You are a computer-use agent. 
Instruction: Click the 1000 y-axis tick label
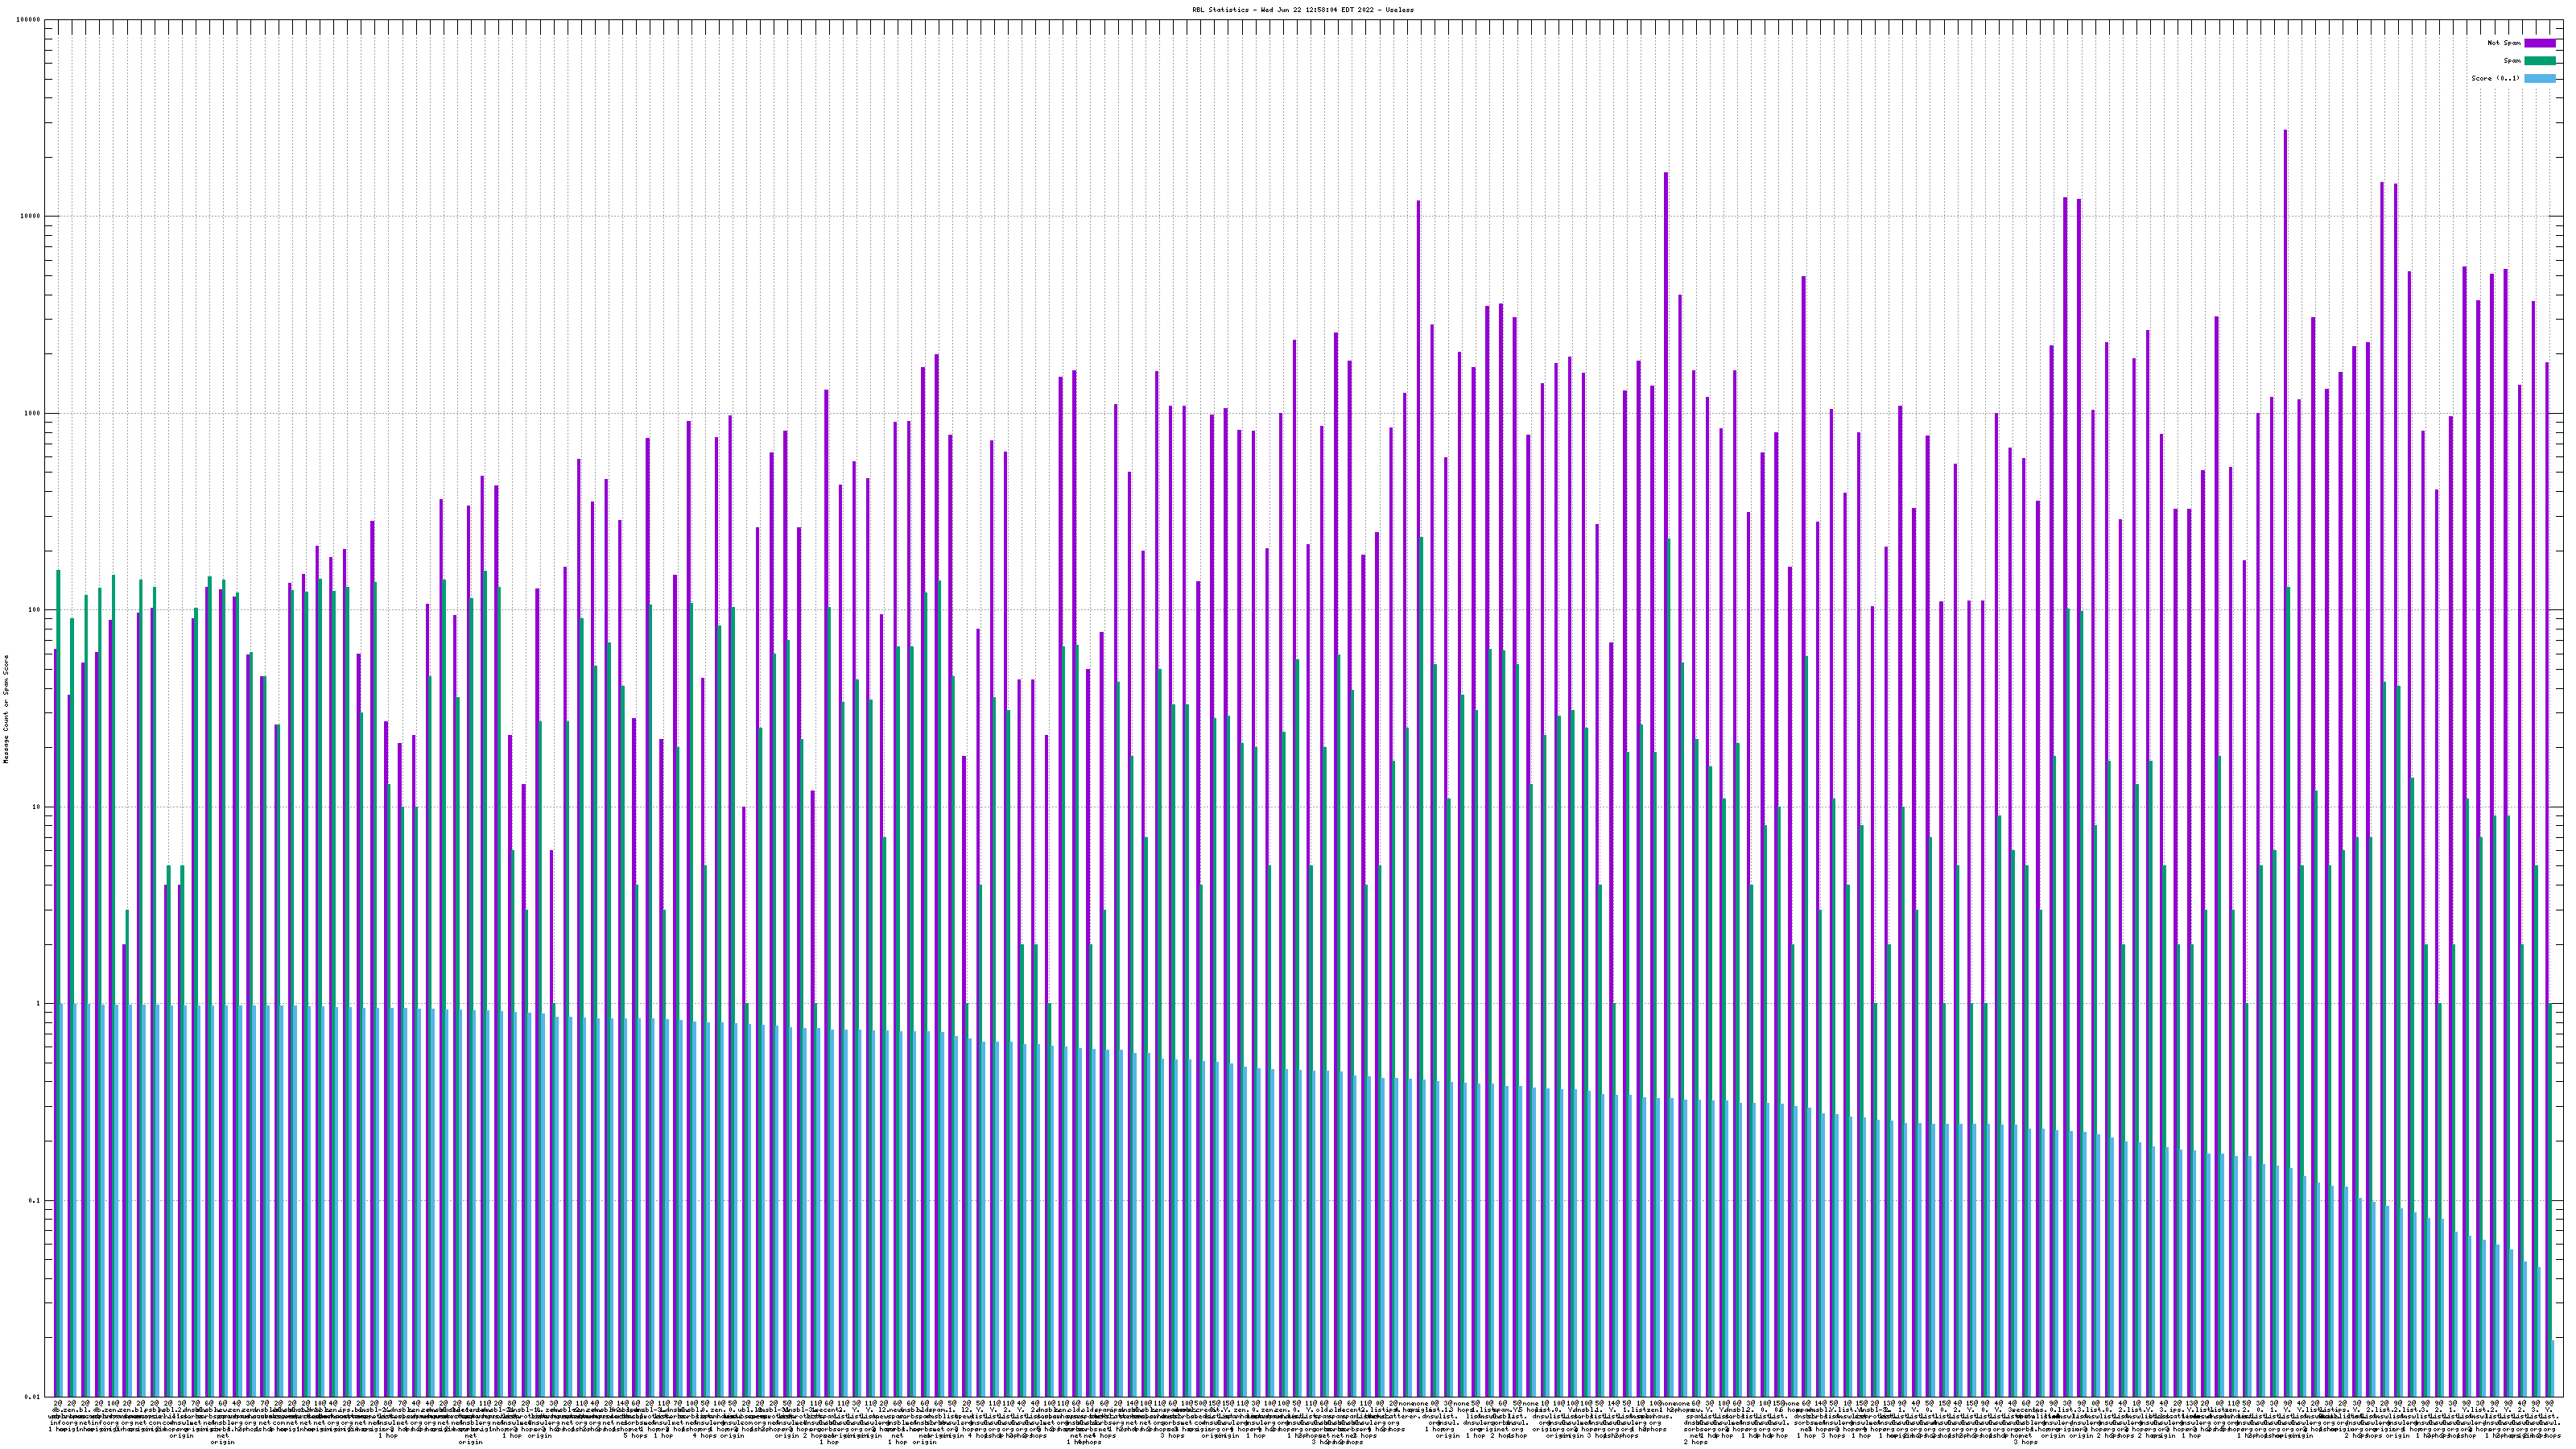(33, 414)
